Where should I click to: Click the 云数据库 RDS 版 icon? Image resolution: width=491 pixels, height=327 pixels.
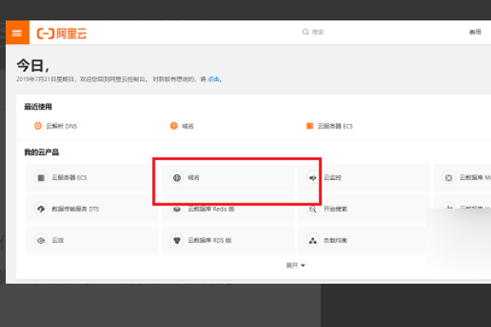177,240
